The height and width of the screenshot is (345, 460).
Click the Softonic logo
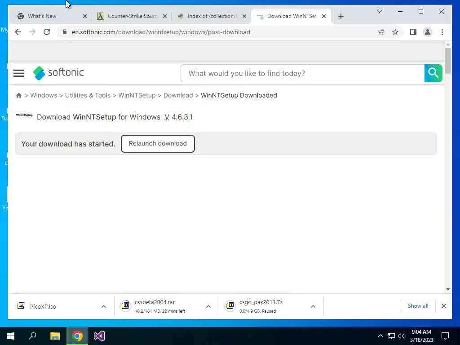[x=58, y=73]
